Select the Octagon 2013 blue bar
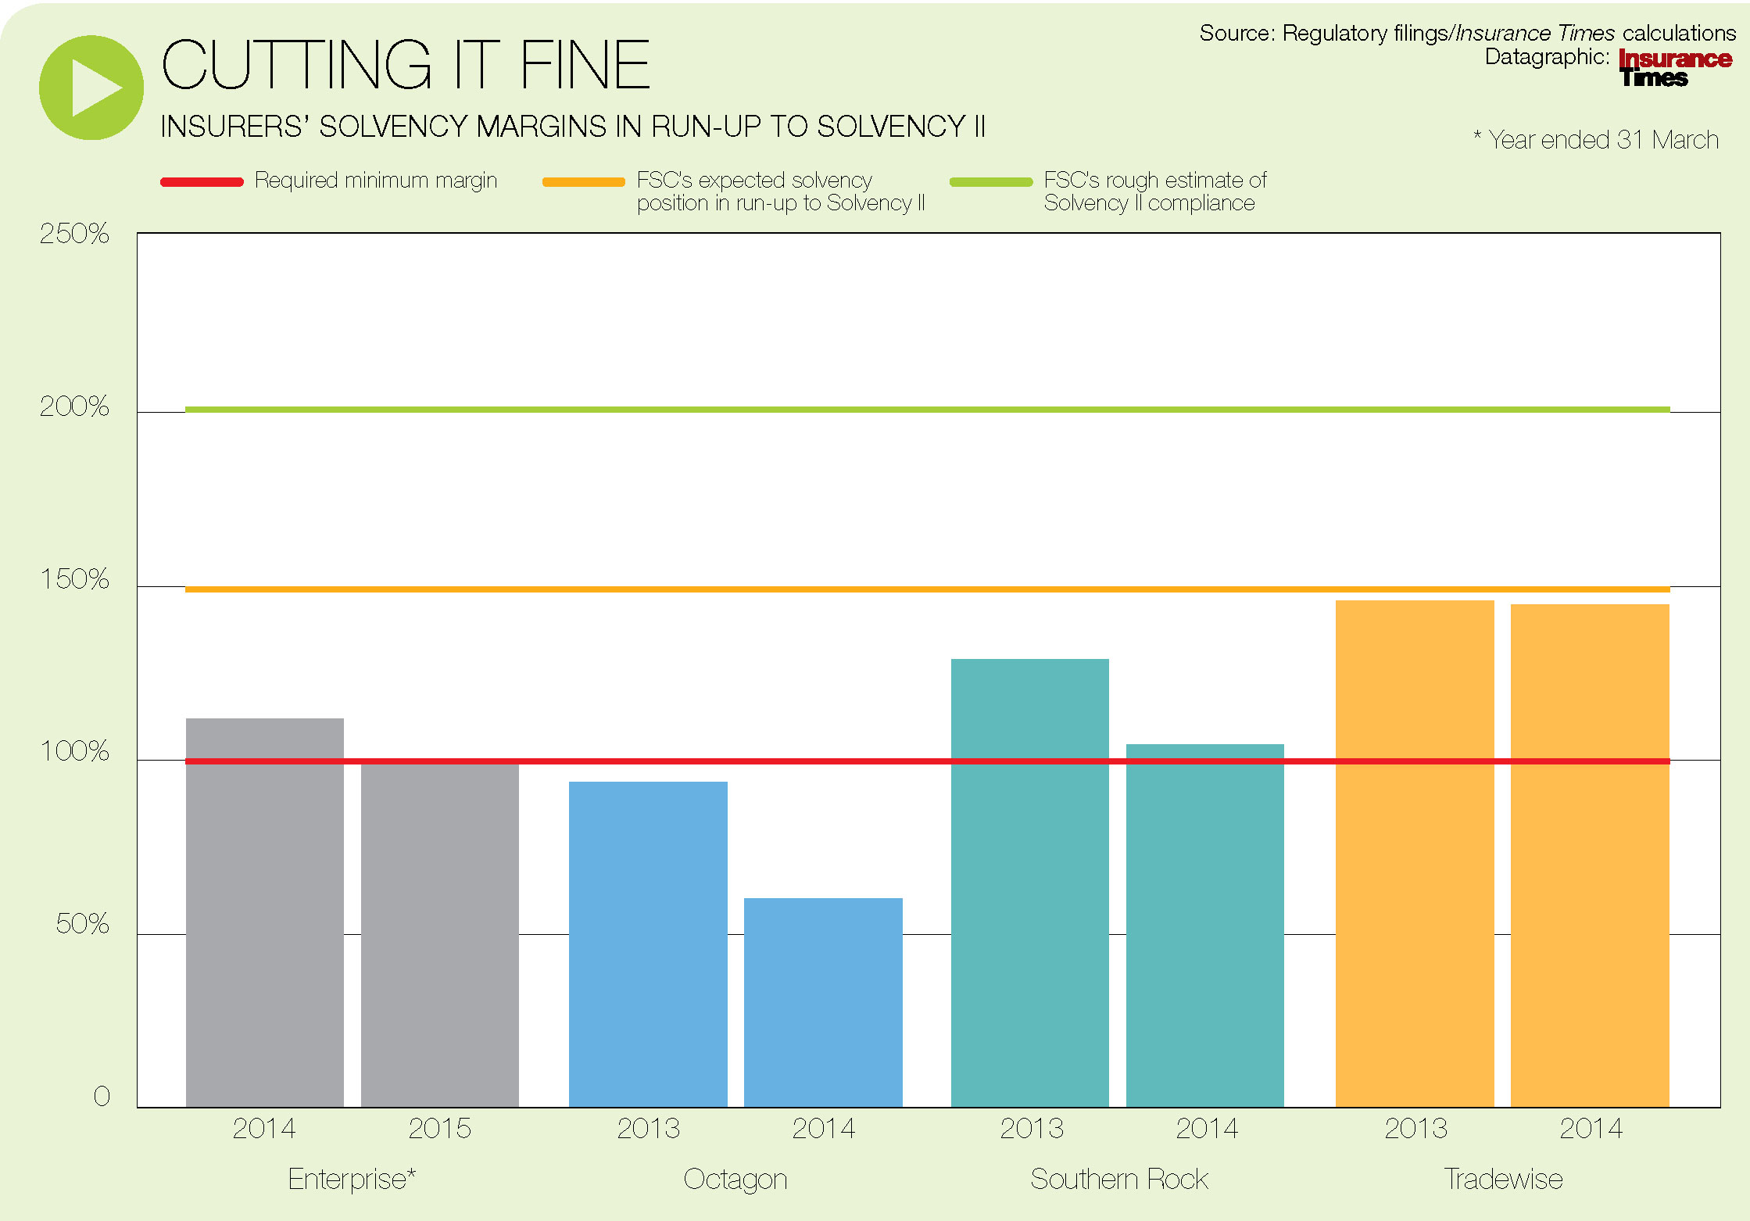The height and width of the screenshot is (1221, 1750). (x=648, y=946)
